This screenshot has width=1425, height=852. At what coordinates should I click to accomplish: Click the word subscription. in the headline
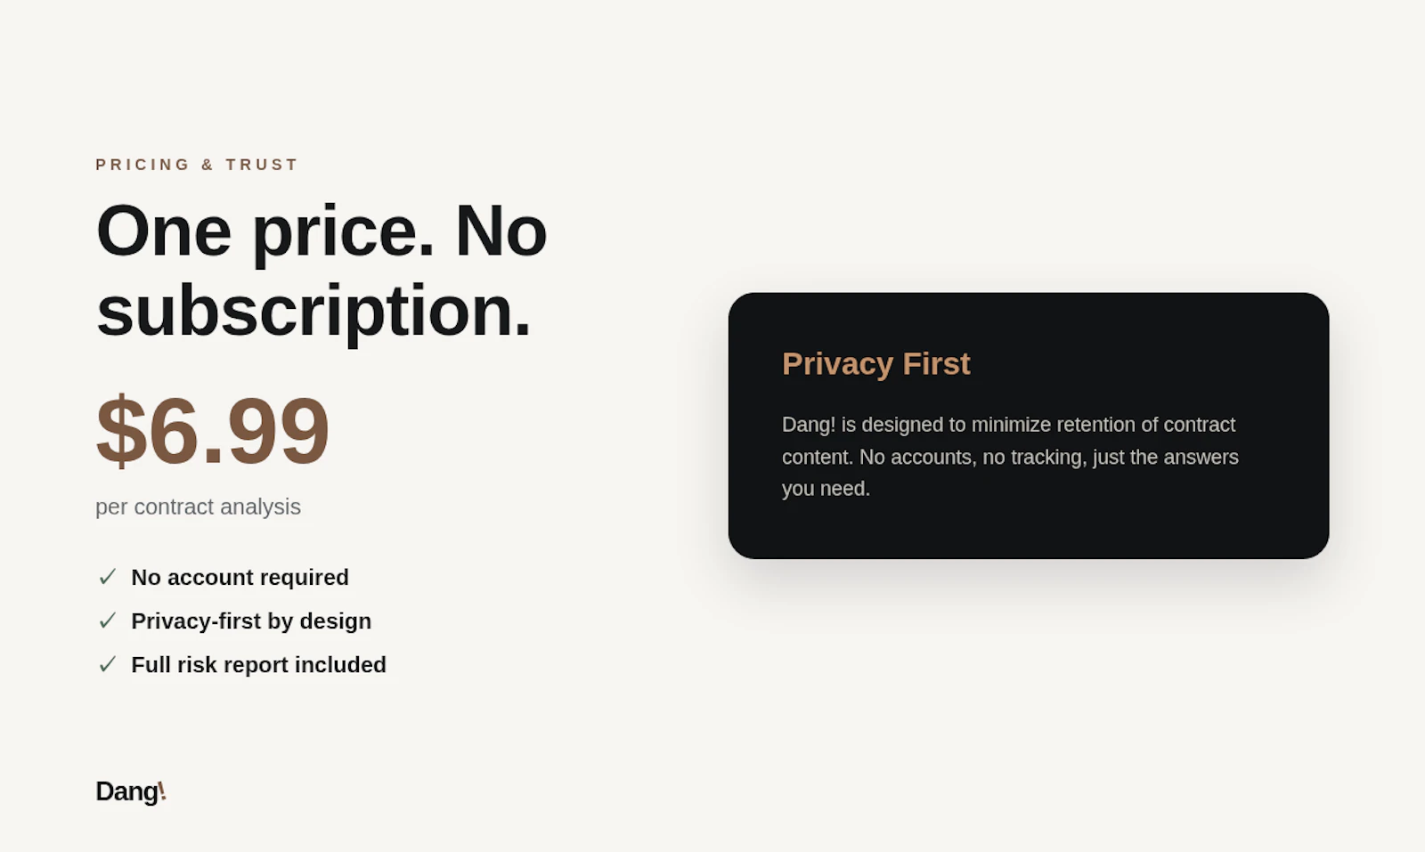[313, 312]
